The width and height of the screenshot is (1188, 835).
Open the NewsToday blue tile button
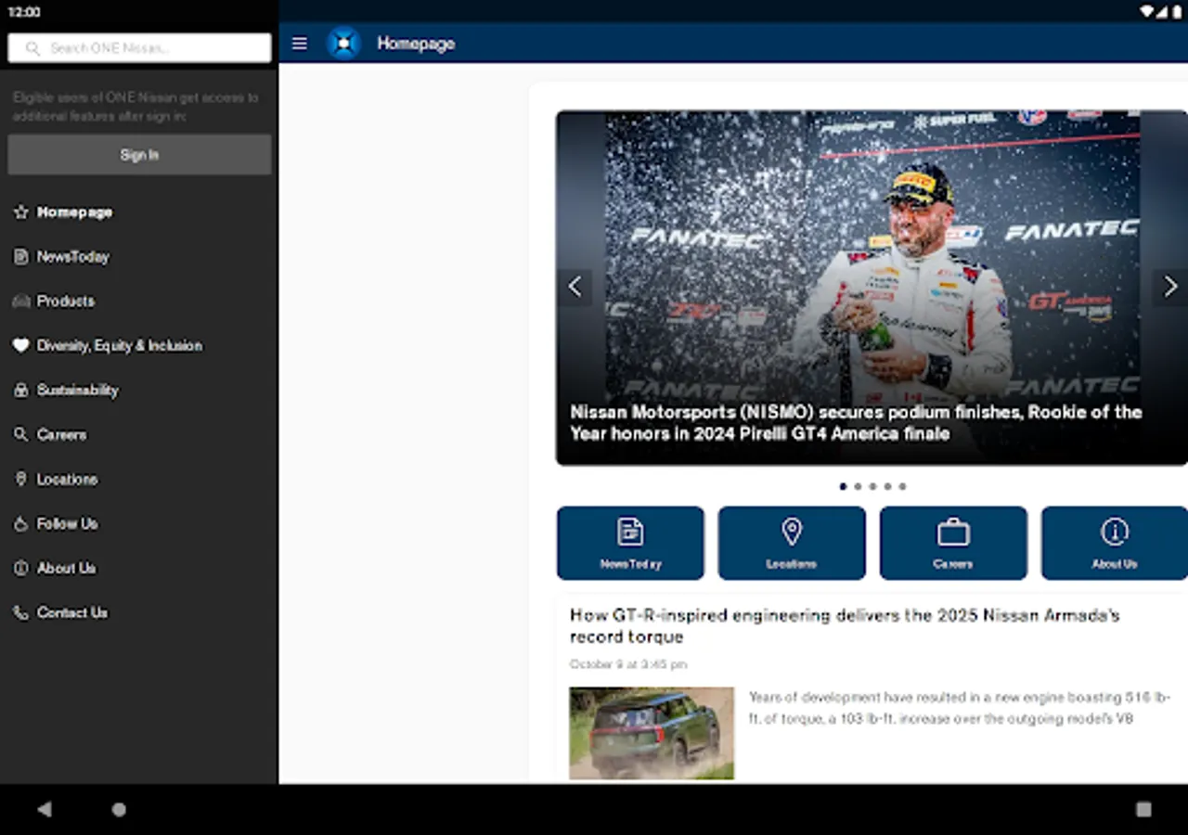click(x=630, y=543)
